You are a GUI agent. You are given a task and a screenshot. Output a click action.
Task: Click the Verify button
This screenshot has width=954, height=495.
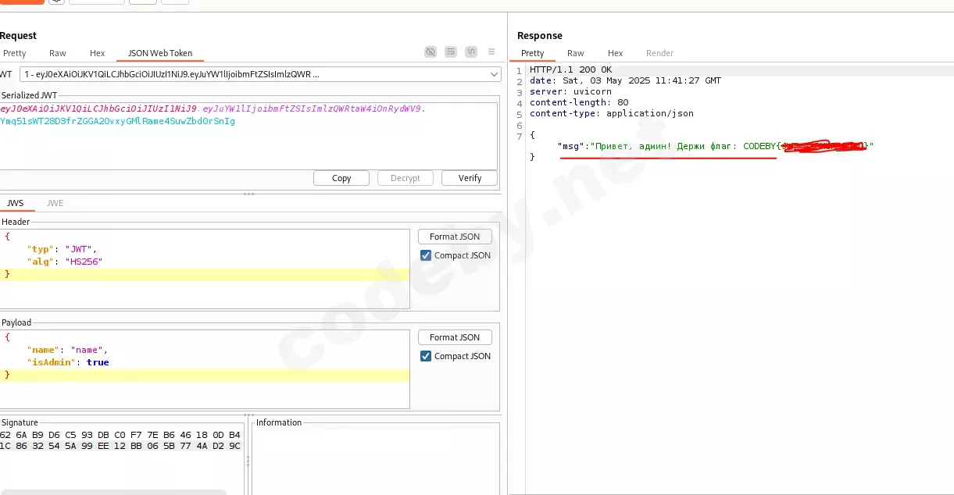470,178
